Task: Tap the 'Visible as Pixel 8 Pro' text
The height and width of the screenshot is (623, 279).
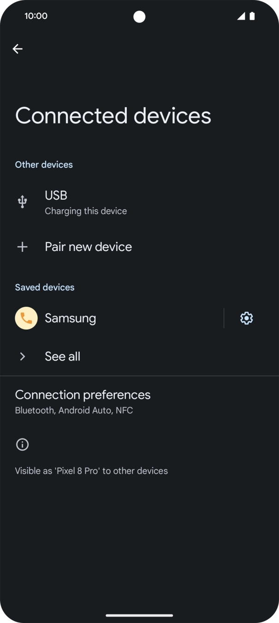Action: [x=91, y=471]
